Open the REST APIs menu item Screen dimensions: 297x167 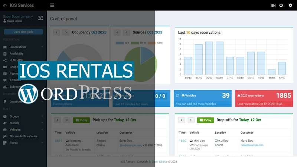click(x=16, y=60)
